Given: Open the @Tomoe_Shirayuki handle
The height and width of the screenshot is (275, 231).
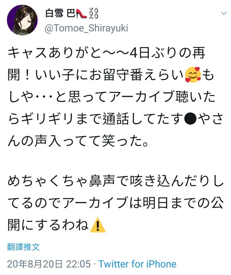Looking at the screenshot, I should (86, 28).
